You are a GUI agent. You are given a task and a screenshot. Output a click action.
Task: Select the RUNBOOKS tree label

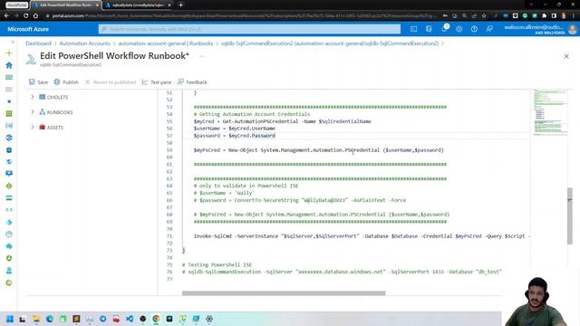60,112
